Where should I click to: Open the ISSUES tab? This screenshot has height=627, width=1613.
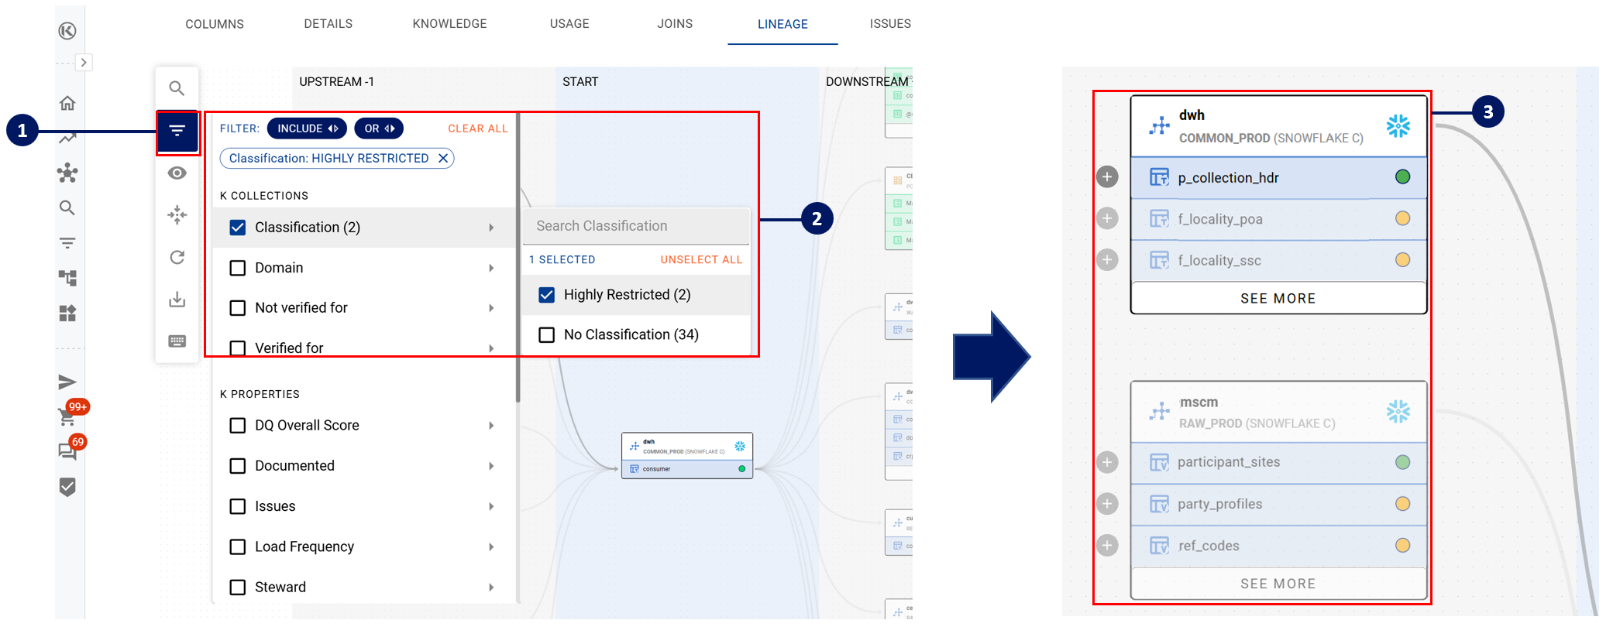pyautogui.click(x=889, y=24)
